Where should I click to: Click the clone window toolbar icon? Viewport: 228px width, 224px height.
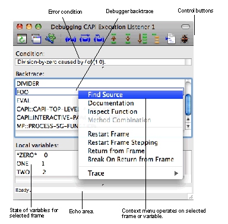point(36,39)
